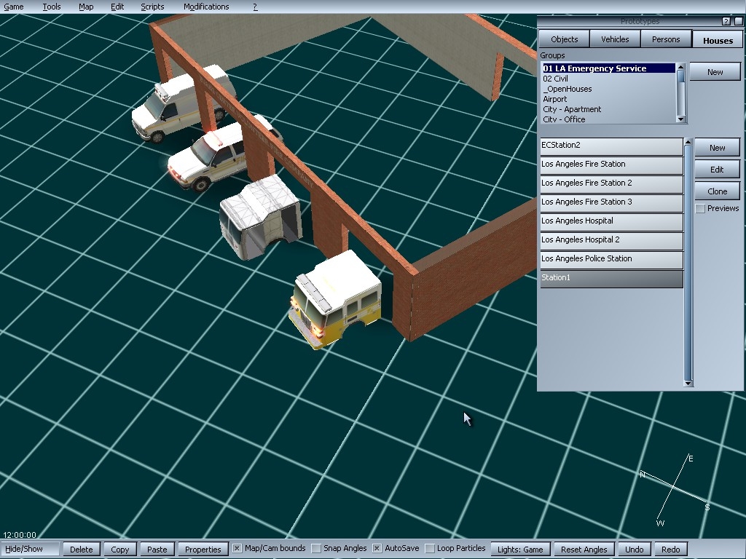Click the Reset Angles button
Viewport: 746px width, 559px height.
pos(584,550)
